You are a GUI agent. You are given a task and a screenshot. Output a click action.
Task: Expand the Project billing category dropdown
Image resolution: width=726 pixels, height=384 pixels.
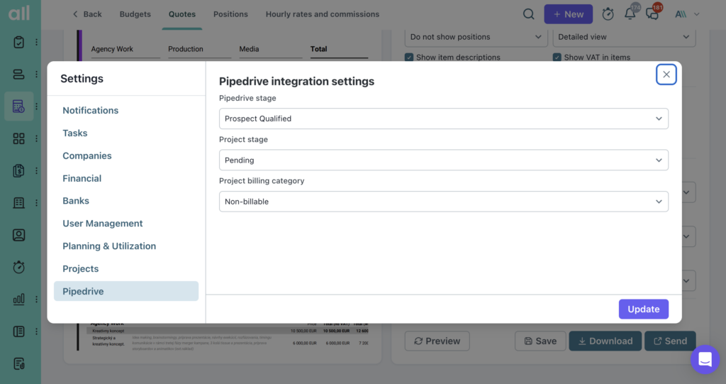click(x=444, y=202)
